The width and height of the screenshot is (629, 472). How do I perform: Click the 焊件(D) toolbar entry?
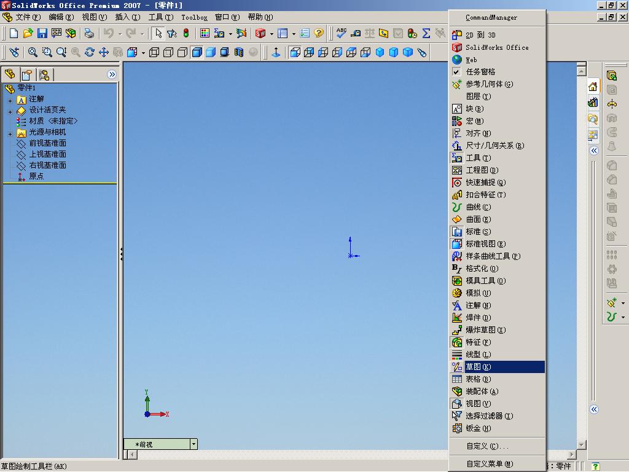(496, 318)
